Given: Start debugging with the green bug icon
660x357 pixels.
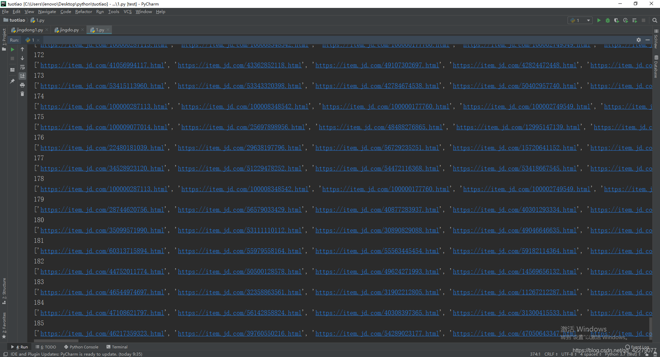Looking at the screenshot, I should [x=608, y=20].
